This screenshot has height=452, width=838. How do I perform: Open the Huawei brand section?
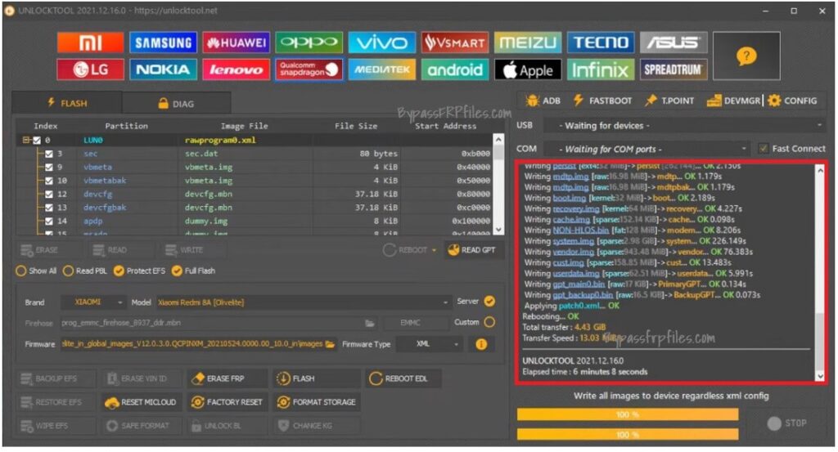[x=236, y=43]
